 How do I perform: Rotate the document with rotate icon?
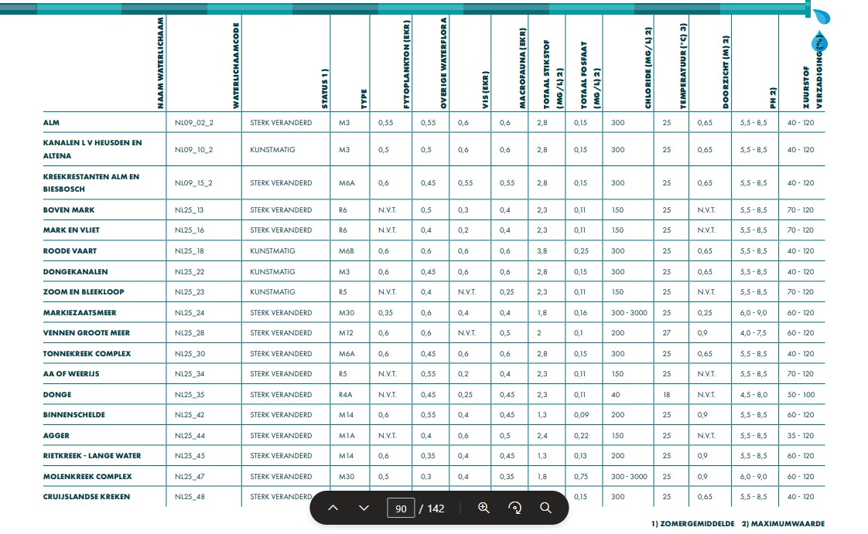pos(515,508)
